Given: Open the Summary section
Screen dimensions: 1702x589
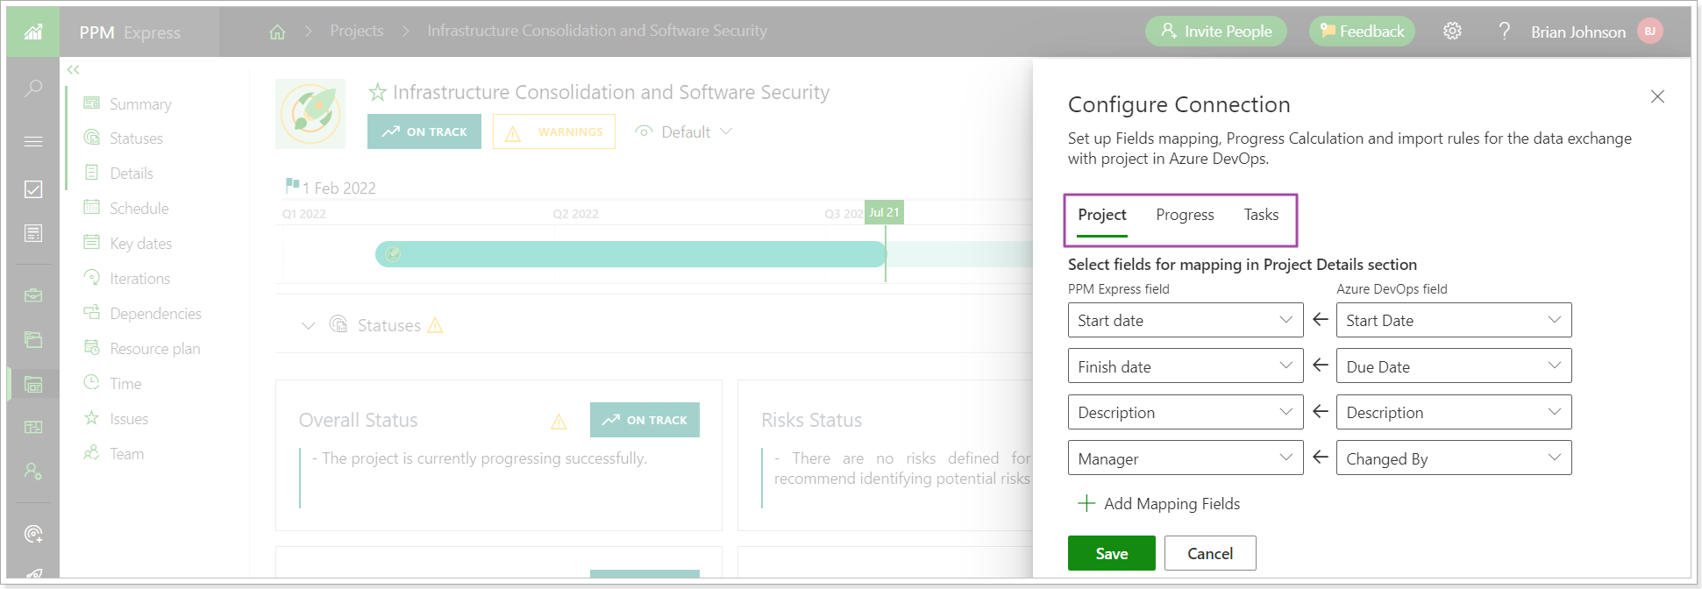Looking at the screenshot, I should 140,104.
